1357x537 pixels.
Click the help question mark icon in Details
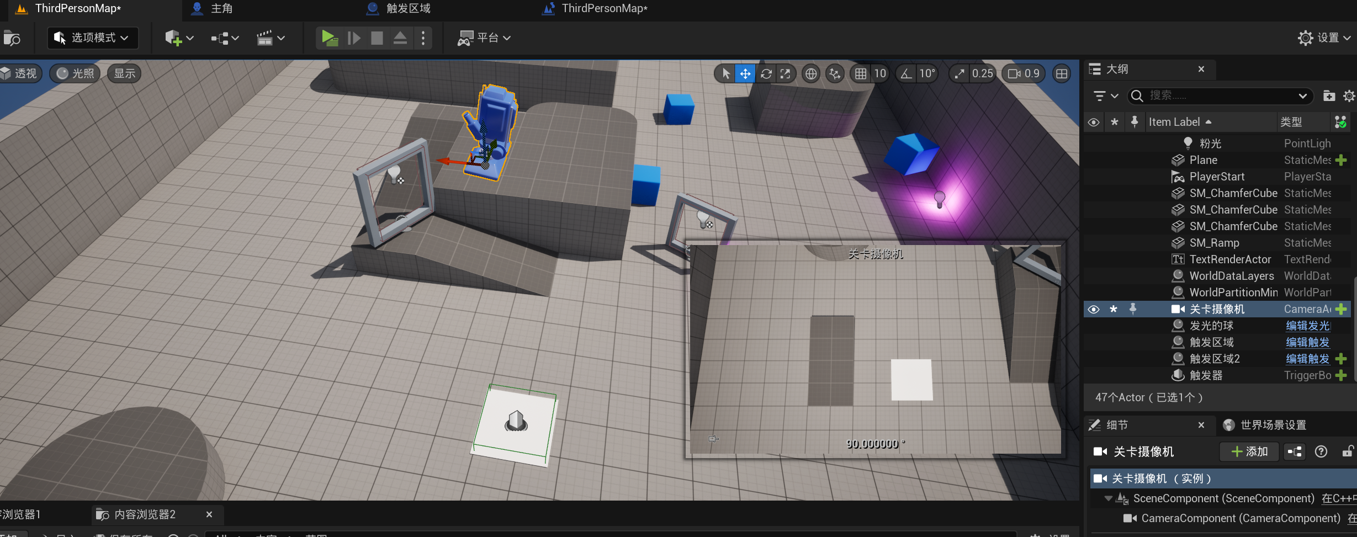pos(1321,451)
